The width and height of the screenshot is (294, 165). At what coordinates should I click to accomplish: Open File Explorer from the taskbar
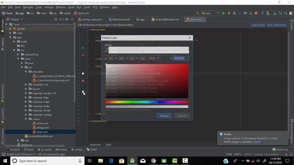pyautogui.click(x=101, y=161)
